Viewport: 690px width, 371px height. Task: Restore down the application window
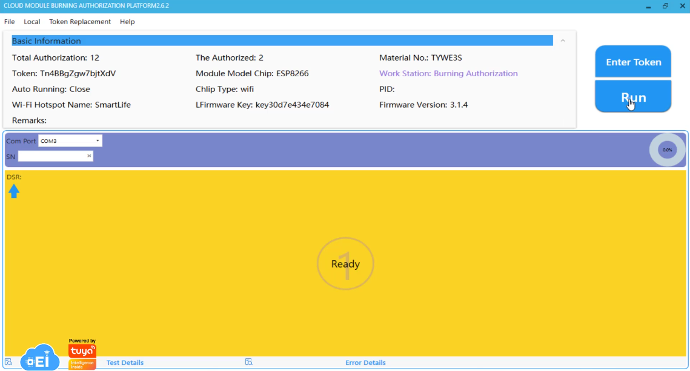coord(665,5)
